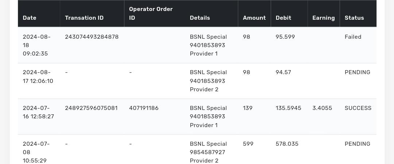
Task: Click the Transation ID column header
Action: pos(84,18)
